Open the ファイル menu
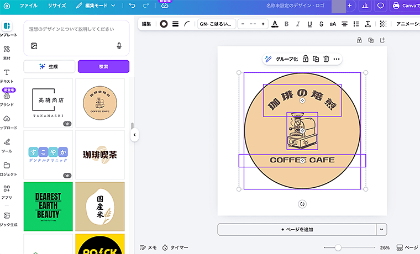The height and width of the screenshot is (254, 420). click(x=28, y=6)
